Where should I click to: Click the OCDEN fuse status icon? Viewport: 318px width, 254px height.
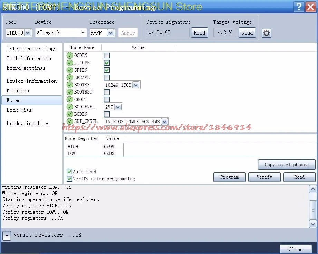(69, 55)
